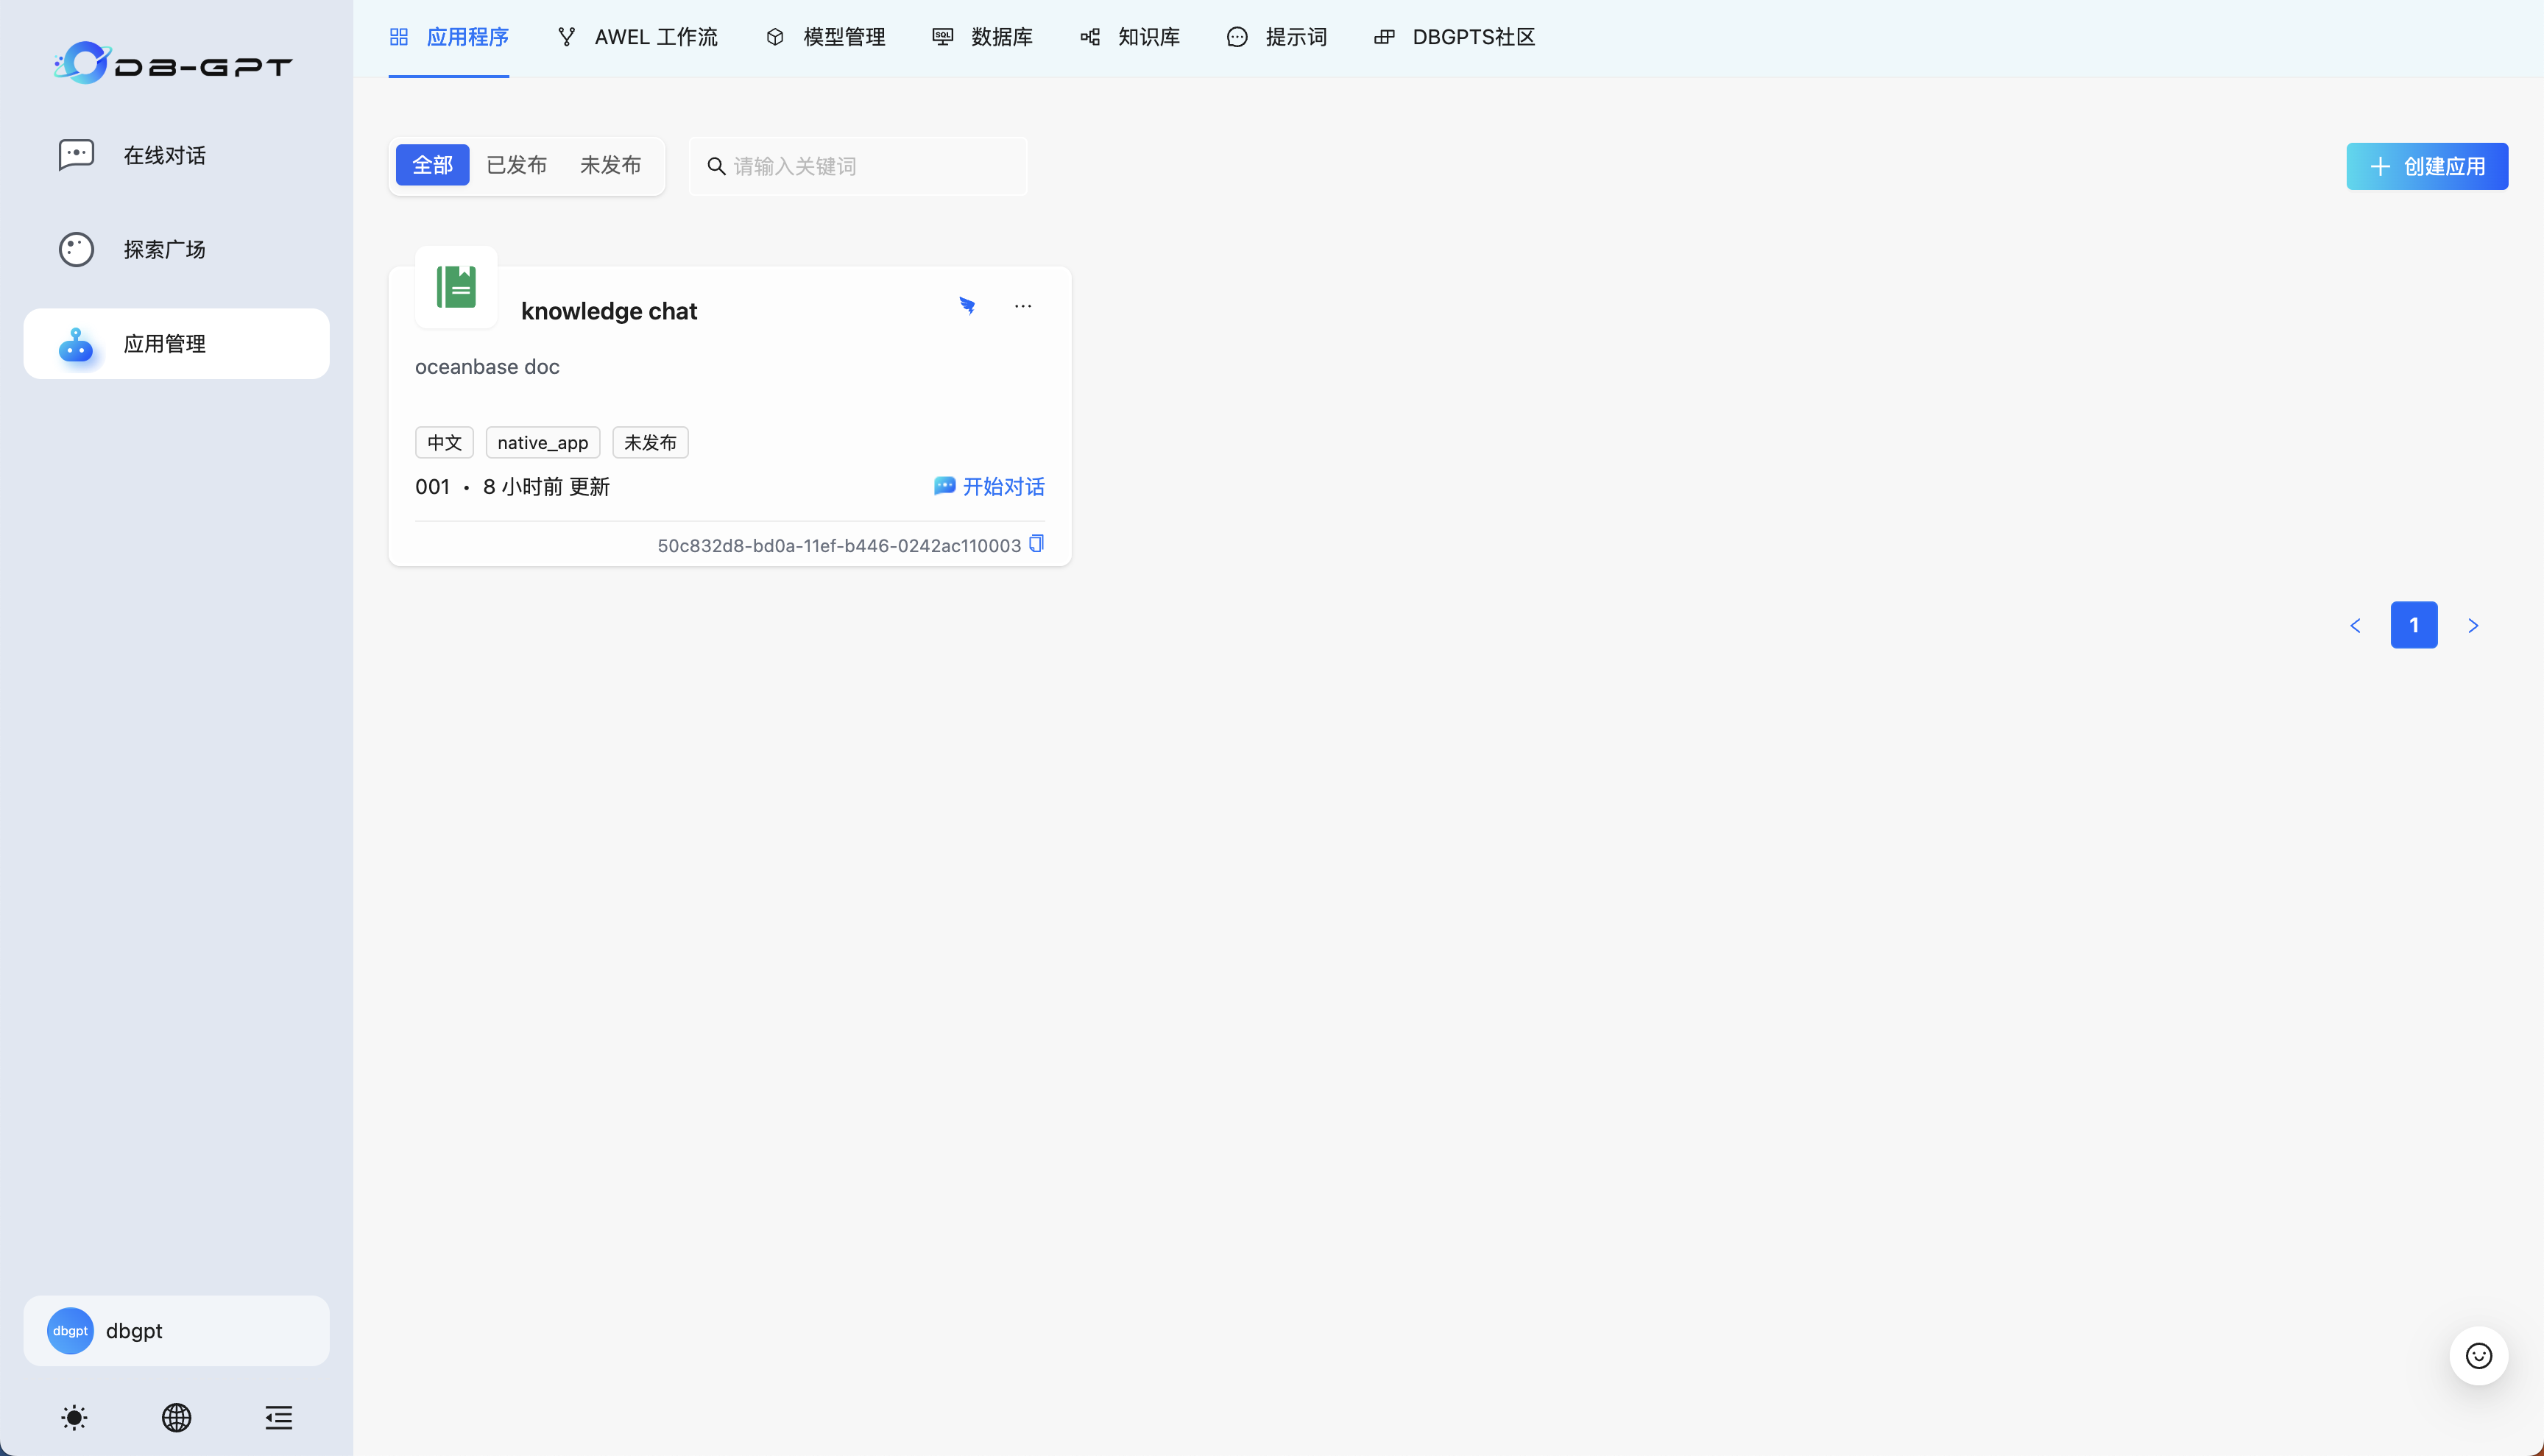
Task: Toggle light/dark theme with the sun icon
Action: (x=74, y=1417)
